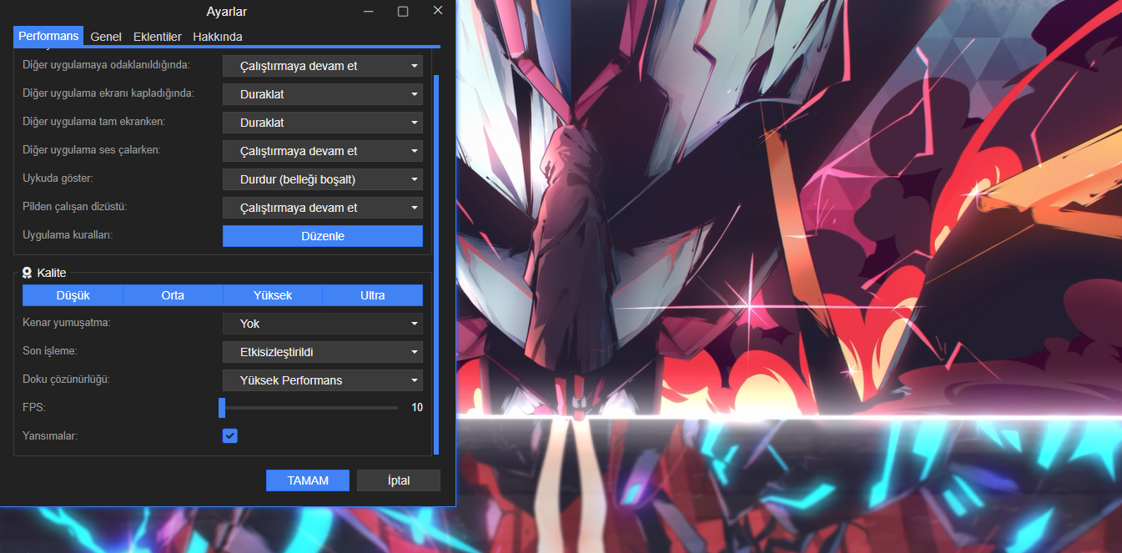This screenshot has width=1122, height=553.
Task: Click the settings panel vertical scrollbar
Action: (436, 264)
